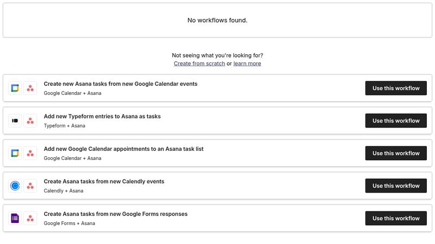Click Asana icon in Google Forms workflow row
Image resolution: width=435 pixels, height=244 pixels.
[30, 219]
